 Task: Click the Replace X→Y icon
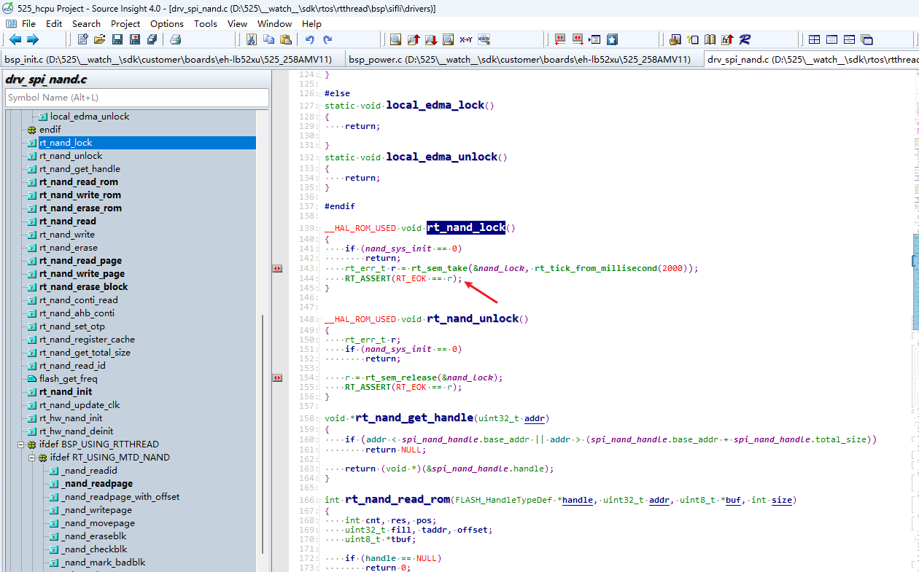(x=466, y=39)
